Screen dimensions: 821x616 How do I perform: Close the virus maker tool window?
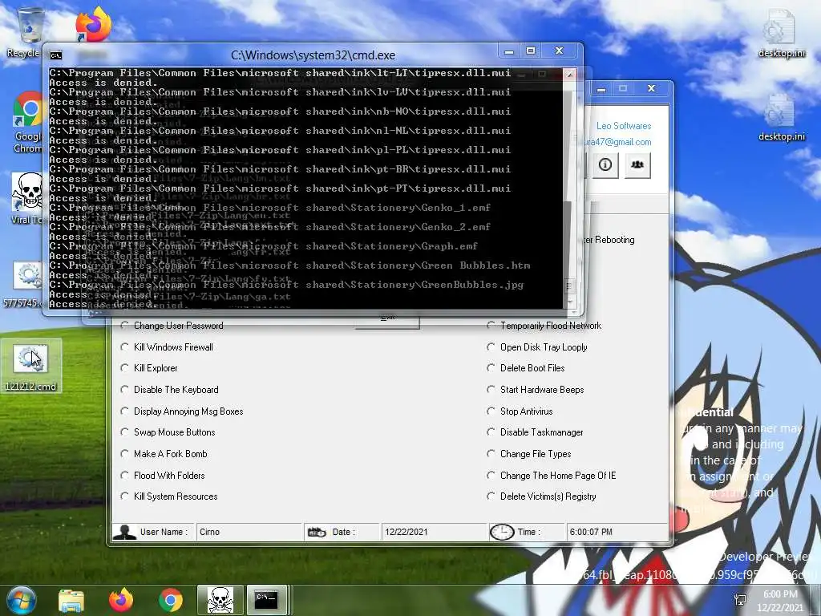pos(651,88)
